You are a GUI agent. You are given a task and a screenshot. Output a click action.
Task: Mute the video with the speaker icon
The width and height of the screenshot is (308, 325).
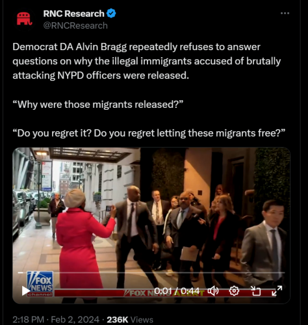[213, 291]
